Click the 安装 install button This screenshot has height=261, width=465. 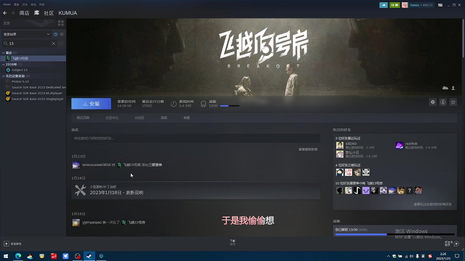(x=91, y=104)
